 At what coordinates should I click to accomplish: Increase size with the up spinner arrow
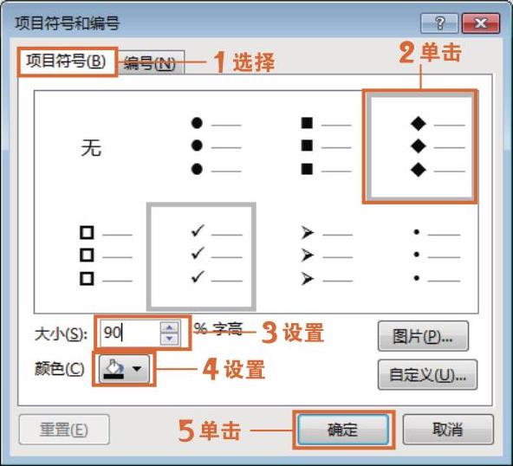(x=170, y=327)
